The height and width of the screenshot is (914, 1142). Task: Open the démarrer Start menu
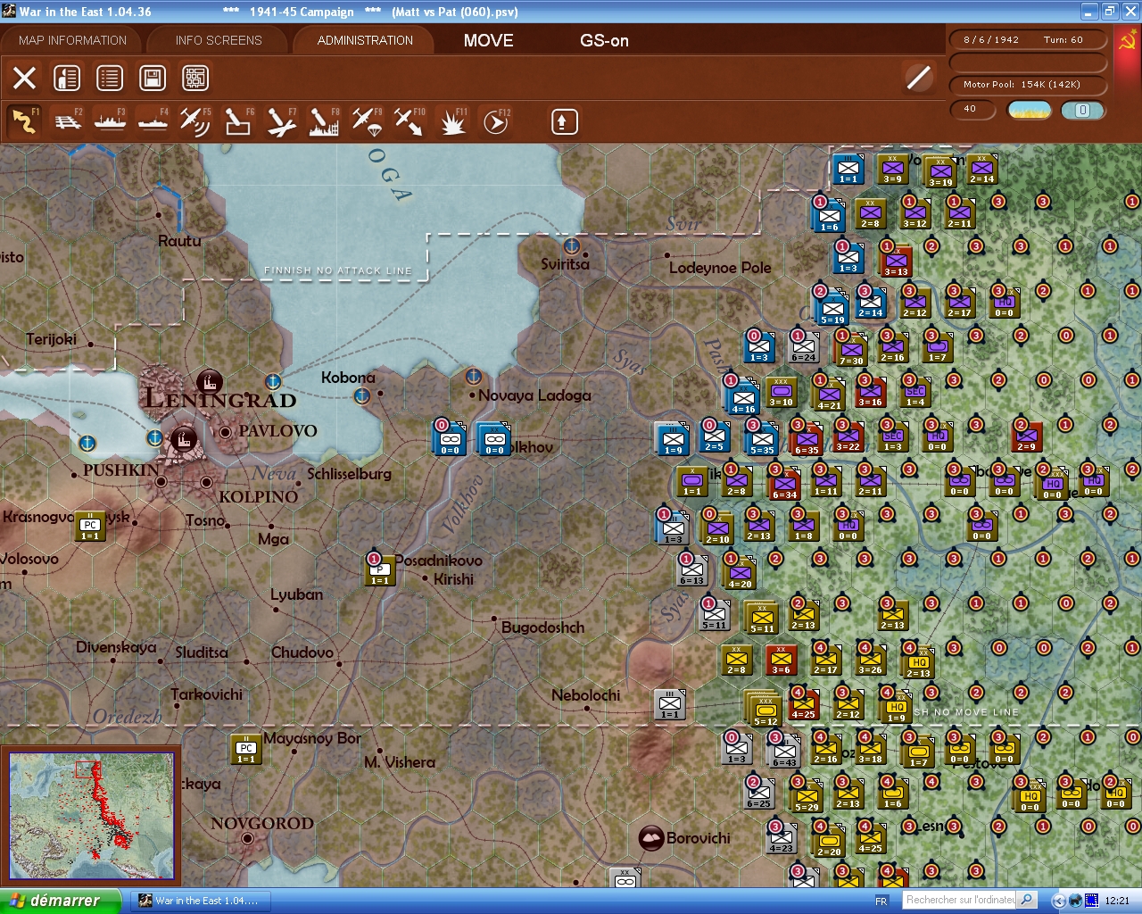[60, 901]
